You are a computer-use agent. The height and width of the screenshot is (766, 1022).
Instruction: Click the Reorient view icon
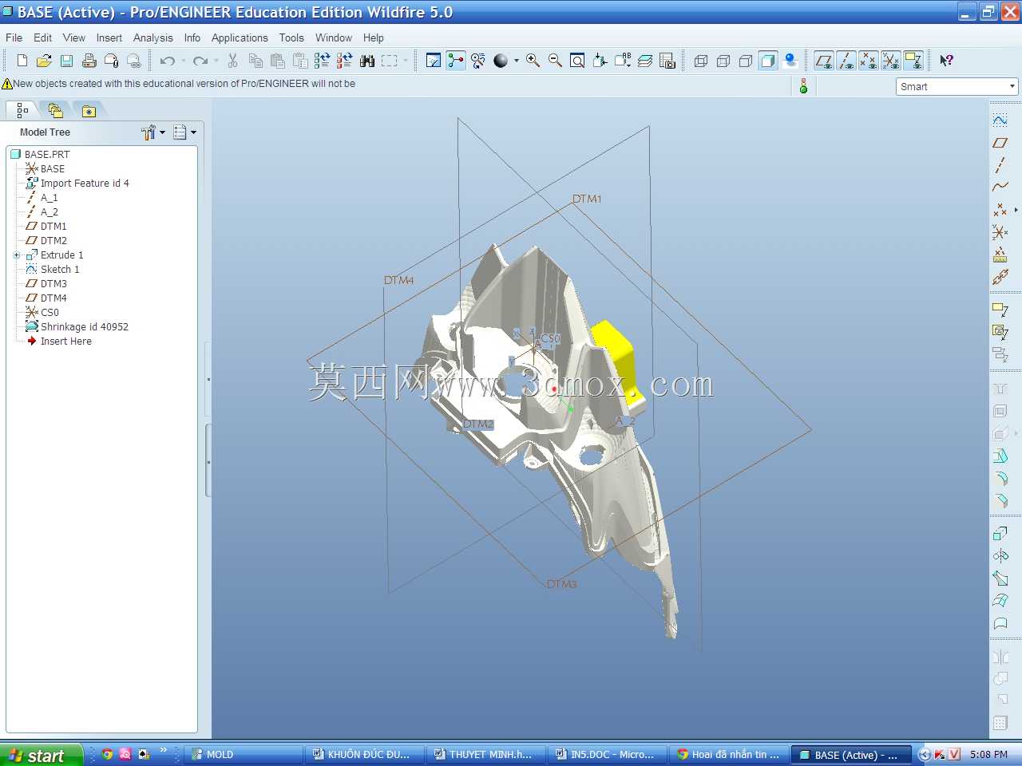pyautogui.click(x=600, y=61)
